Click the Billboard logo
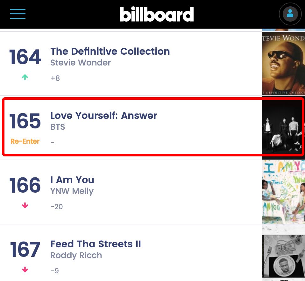This screenshot has height=281, width=305. click(x=157, y=14)
